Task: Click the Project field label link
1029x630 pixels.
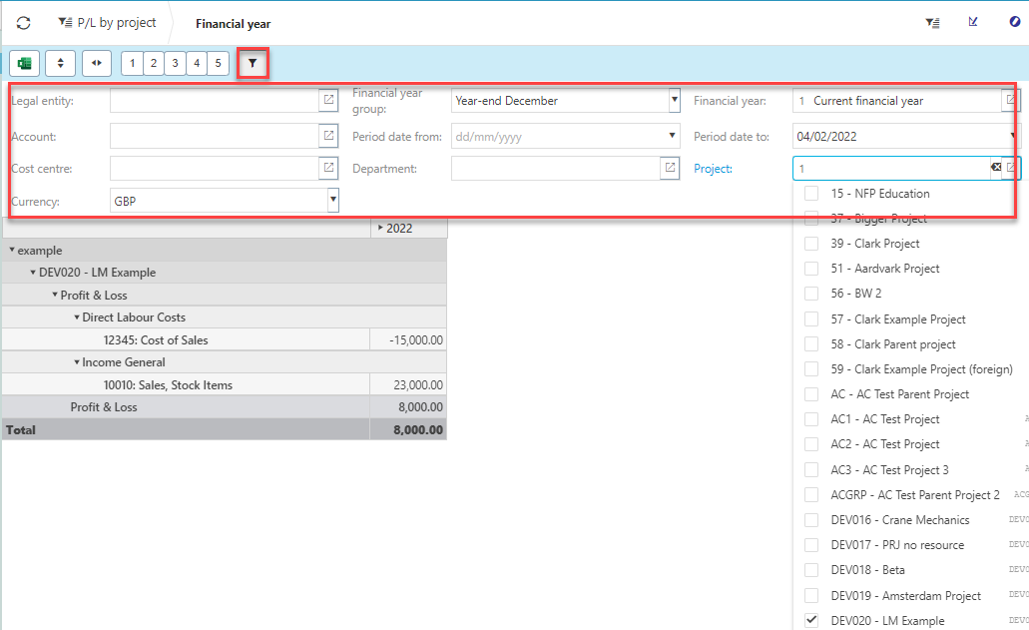Action: pos(713,168)
